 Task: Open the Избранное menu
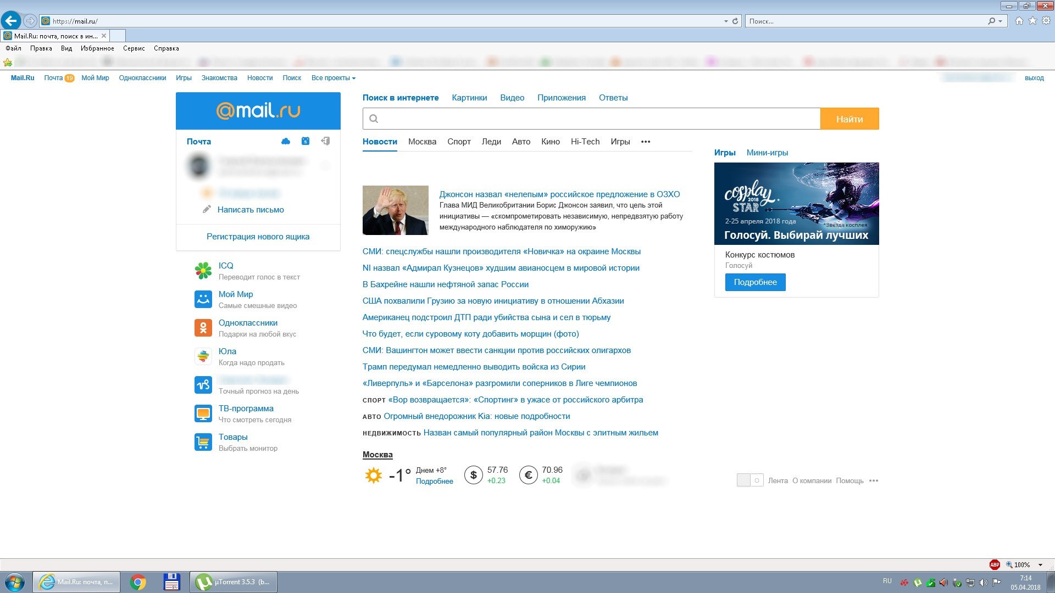97,48
